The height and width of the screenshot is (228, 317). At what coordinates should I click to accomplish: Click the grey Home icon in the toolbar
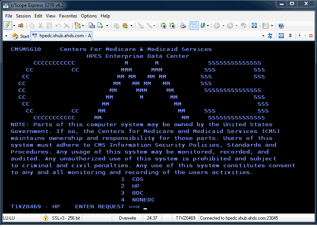(244, 25)
